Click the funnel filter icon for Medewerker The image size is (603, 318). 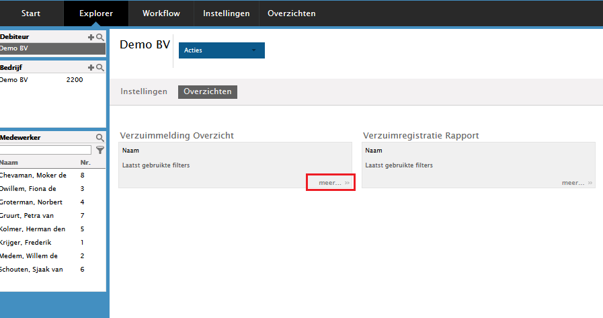coord(100,150)
